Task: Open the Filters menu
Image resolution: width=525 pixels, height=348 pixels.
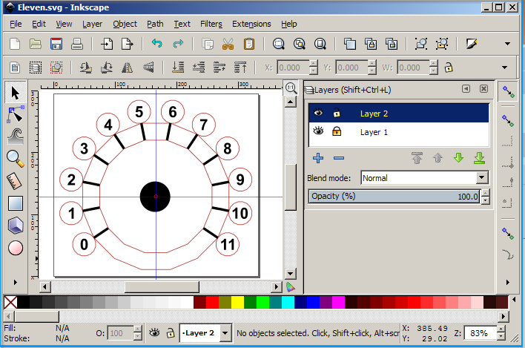Action: 211,24
